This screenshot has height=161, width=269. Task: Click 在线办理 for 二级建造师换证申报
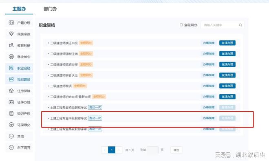[x=227, y=43]
